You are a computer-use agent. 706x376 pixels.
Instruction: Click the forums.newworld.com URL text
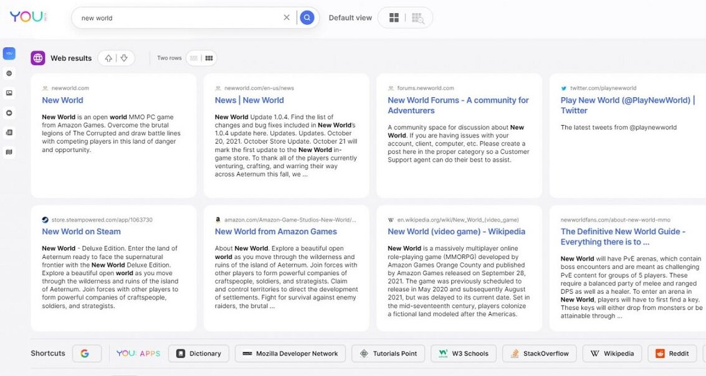[425, 88]
